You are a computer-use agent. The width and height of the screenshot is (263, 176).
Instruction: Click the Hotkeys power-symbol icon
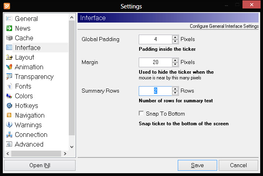click(9, 106)
